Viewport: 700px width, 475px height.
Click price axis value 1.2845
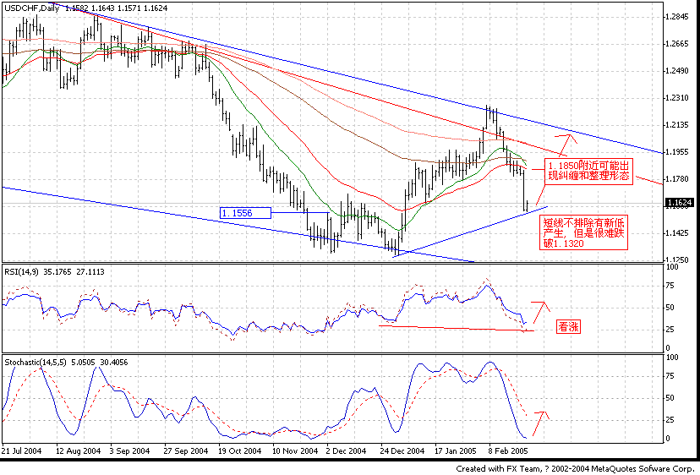677,17
